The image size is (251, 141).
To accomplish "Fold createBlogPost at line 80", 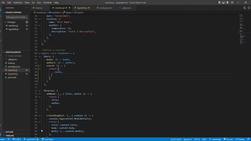I will (x=40, y=116).
